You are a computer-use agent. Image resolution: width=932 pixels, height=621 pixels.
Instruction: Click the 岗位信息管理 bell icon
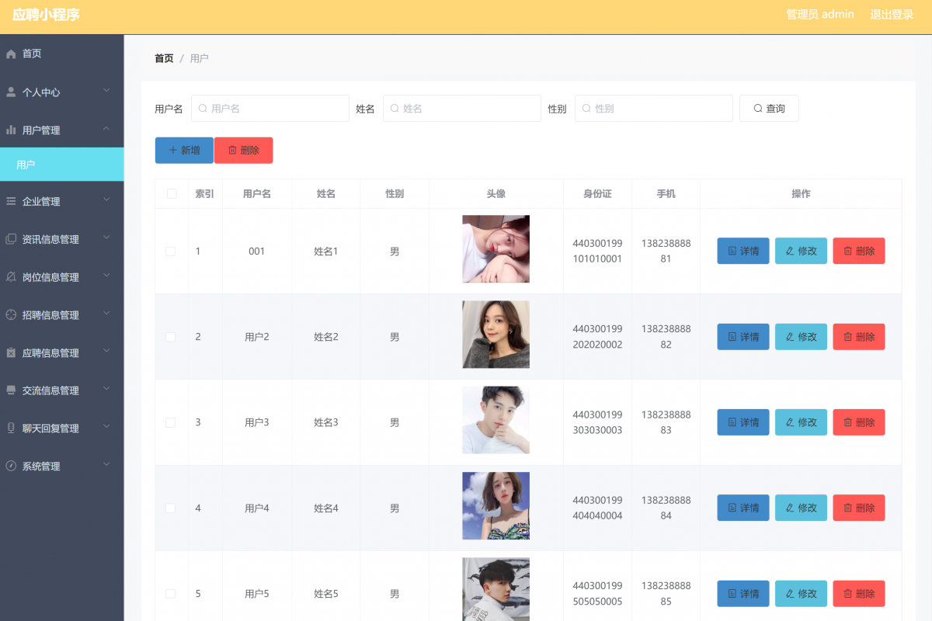(x=11, y=277)
